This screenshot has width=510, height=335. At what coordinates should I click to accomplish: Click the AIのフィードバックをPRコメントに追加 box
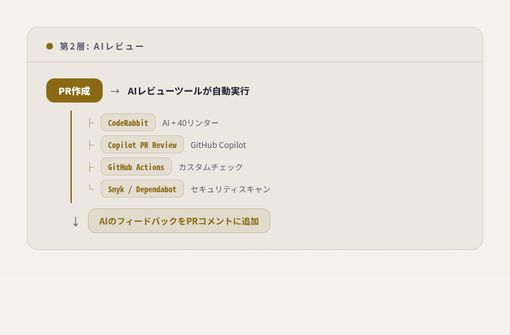pos(179,220)
